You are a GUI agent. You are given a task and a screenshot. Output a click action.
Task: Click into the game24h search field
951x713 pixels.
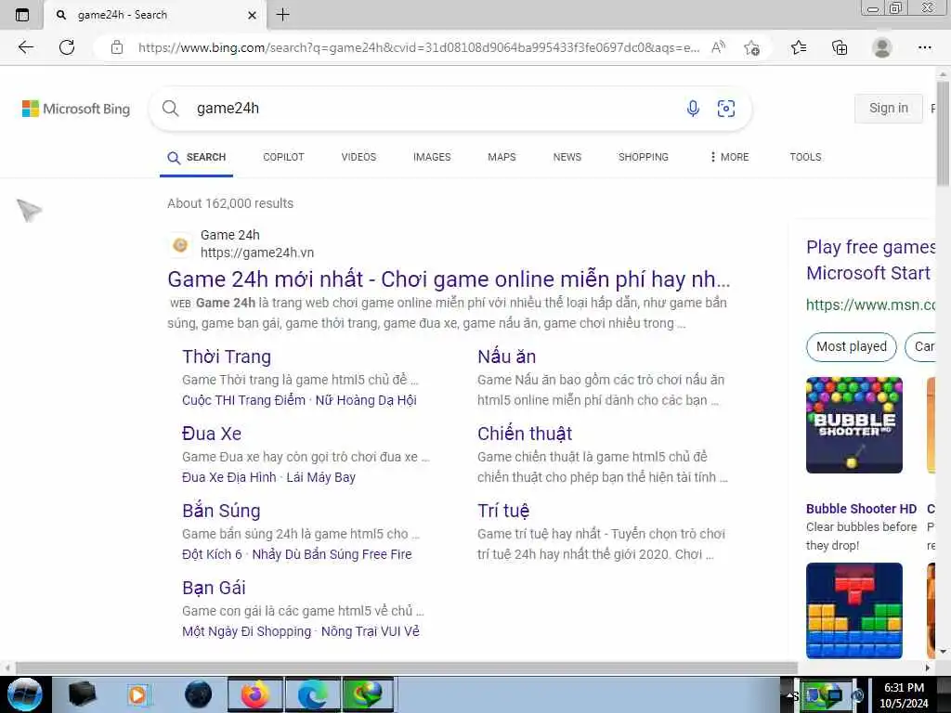point(431,109)
